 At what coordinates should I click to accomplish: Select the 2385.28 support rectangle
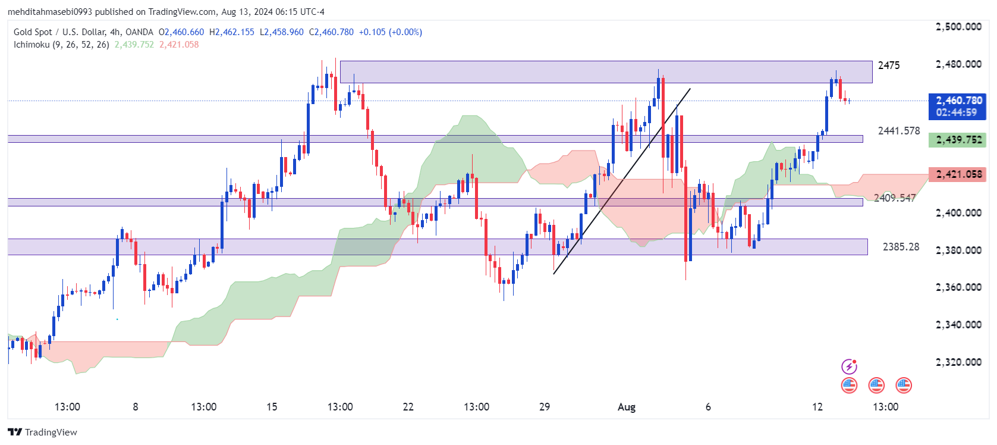(438, 247)
